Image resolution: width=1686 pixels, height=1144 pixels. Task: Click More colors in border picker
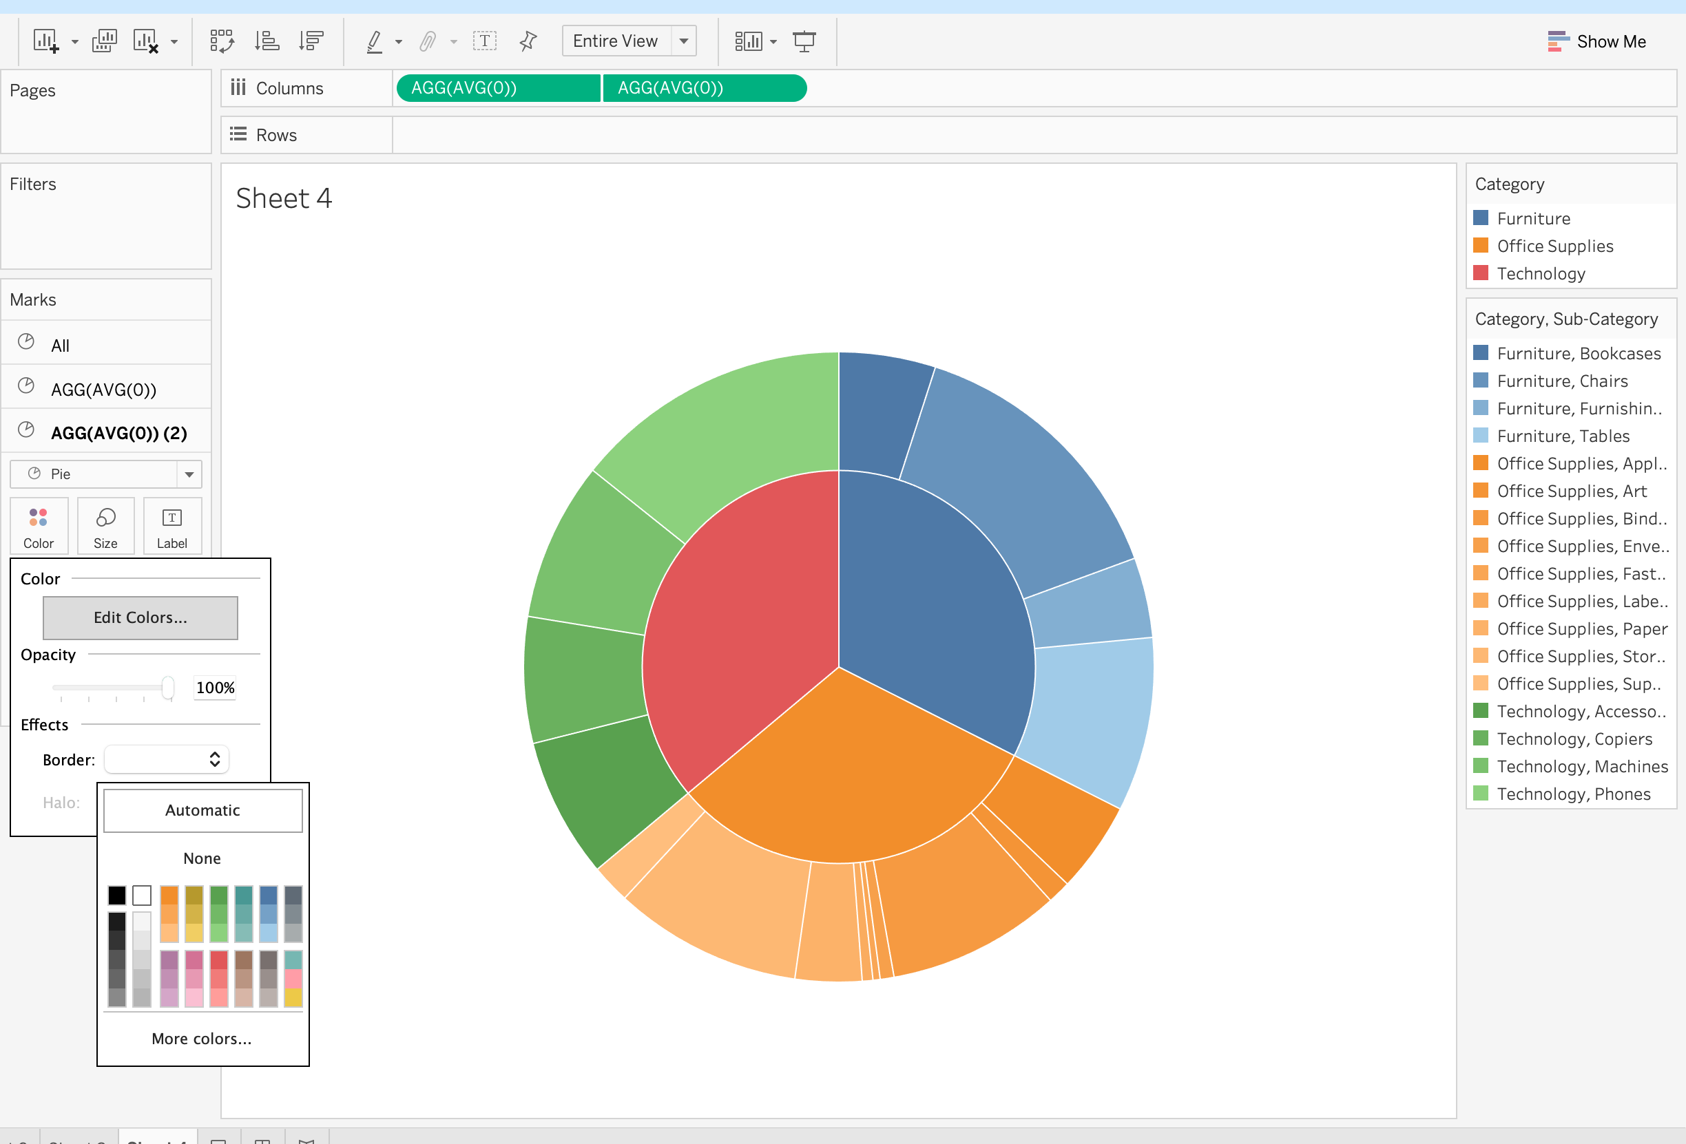202,1038
